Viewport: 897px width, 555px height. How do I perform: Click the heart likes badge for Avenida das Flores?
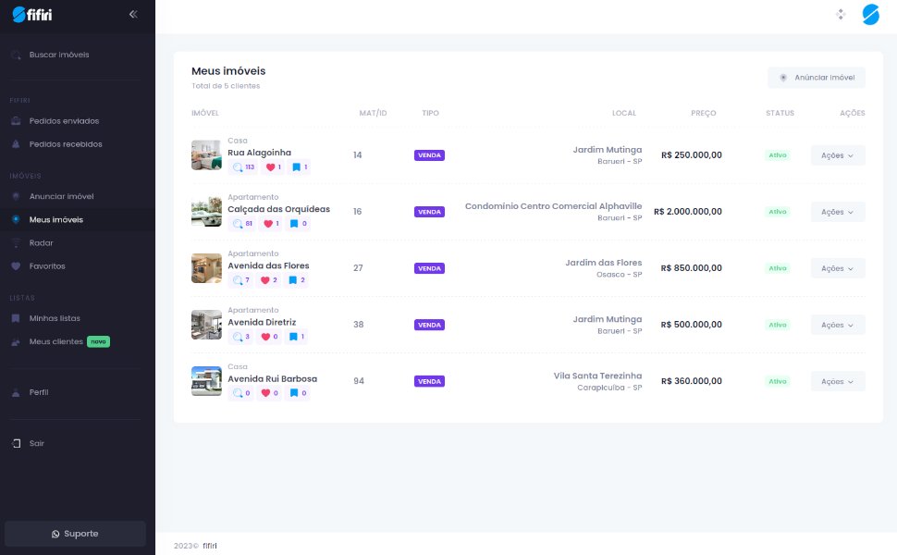[x=268, y=280]
